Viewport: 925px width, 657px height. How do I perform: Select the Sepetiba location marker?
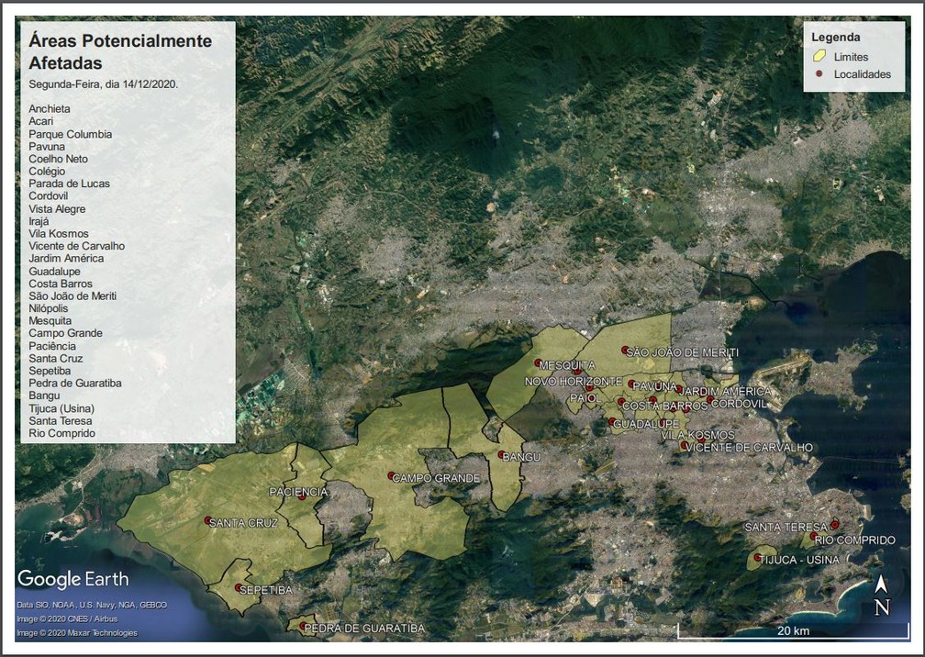coord(239,587)
